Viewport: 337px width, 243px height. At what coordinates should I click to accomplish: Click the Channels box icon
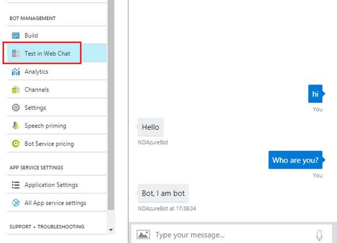[16, 89]
